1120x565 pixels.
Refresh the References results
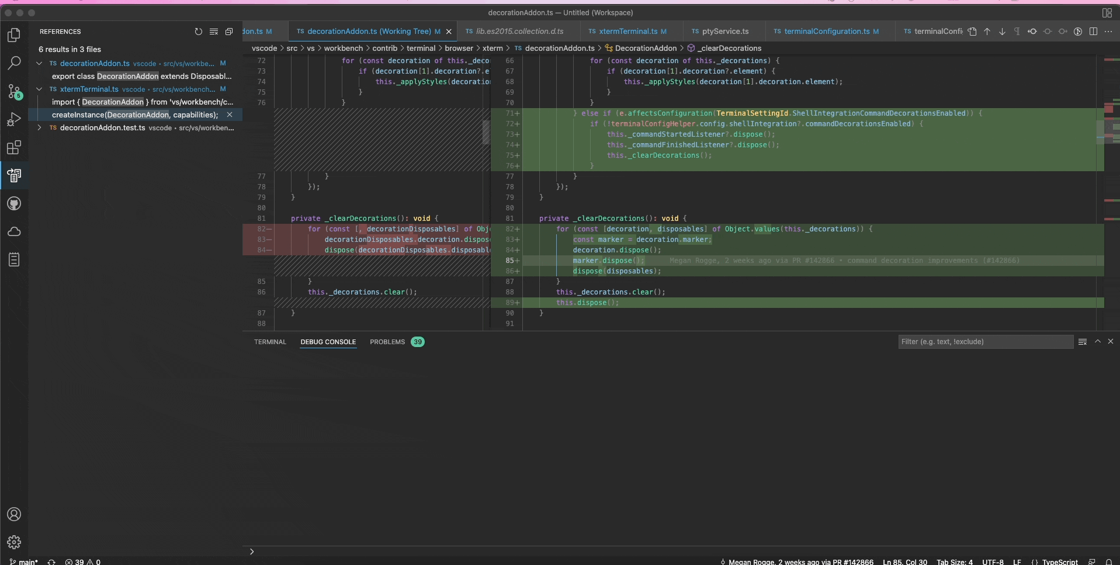pyautogui.click(x=199, y=32)
